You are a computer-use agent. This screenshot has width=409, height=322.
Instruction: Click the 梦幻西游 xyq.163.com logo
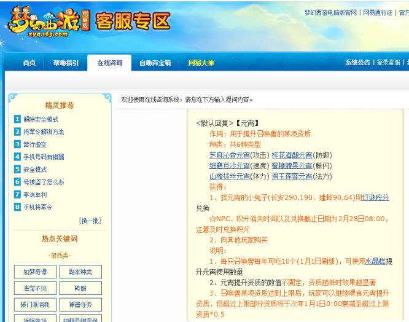[x=49, y=22]
